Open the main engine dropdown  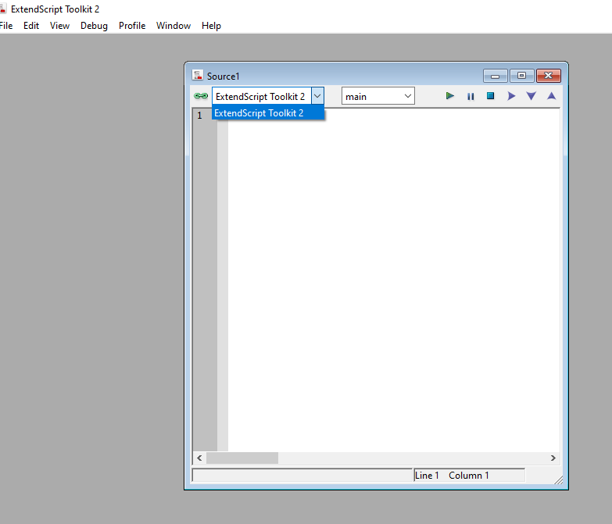click(378, 96)
